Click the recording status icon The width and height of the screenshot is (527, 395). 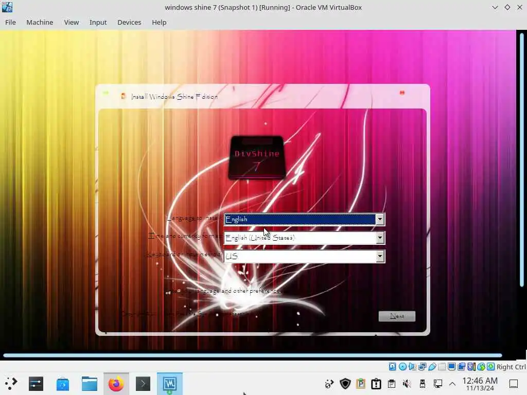click(462, 366)
